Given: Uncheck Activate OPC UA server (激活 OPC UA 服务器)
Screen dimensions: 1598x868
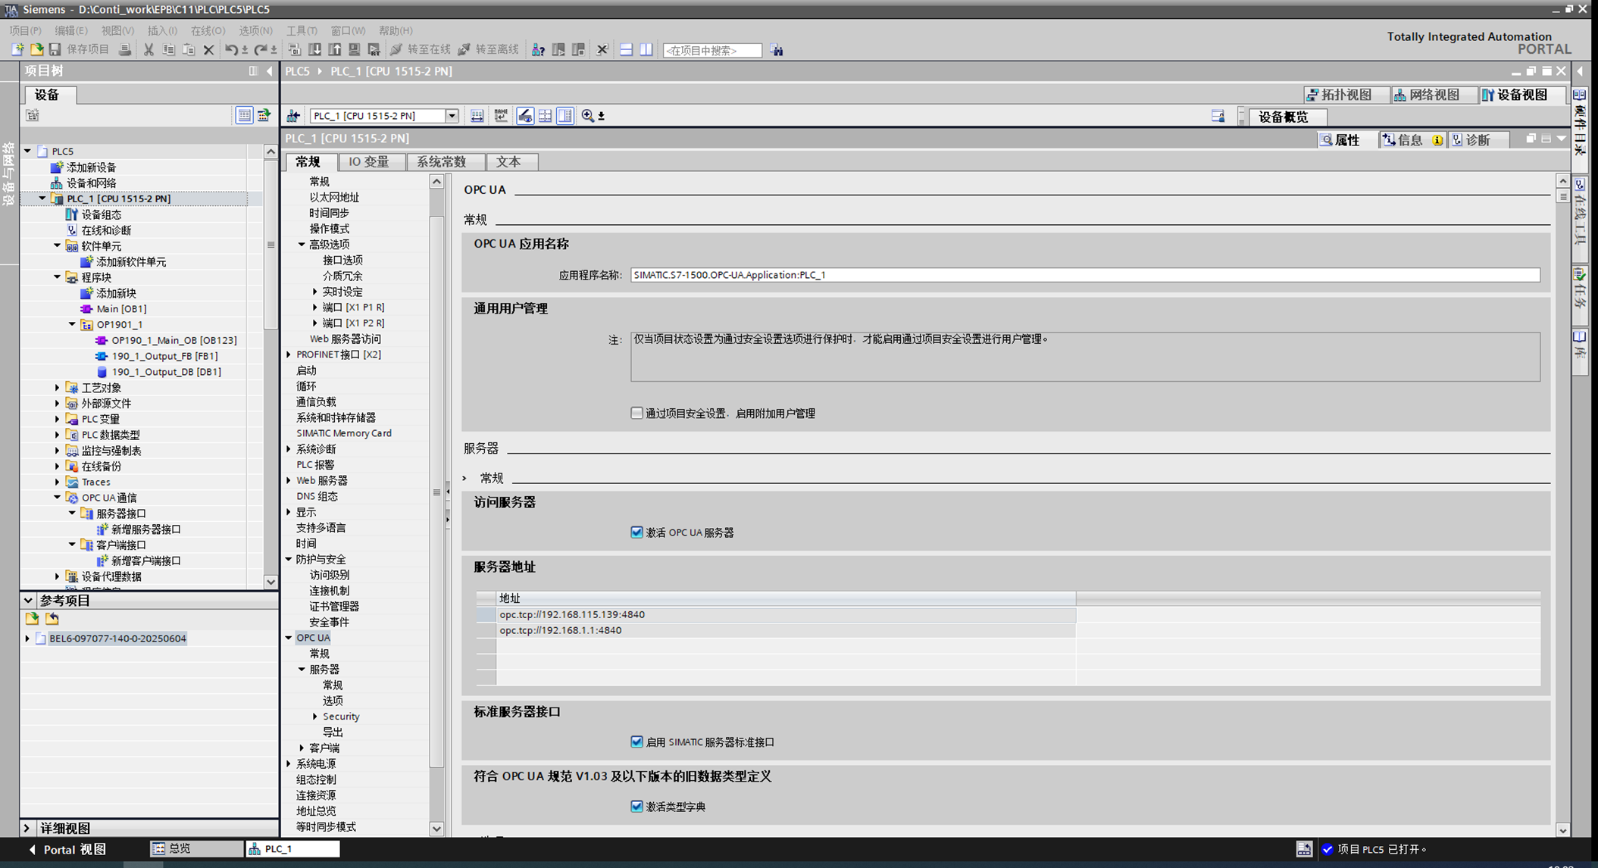Looking at the screenshot, I should (x=637, y=532).
